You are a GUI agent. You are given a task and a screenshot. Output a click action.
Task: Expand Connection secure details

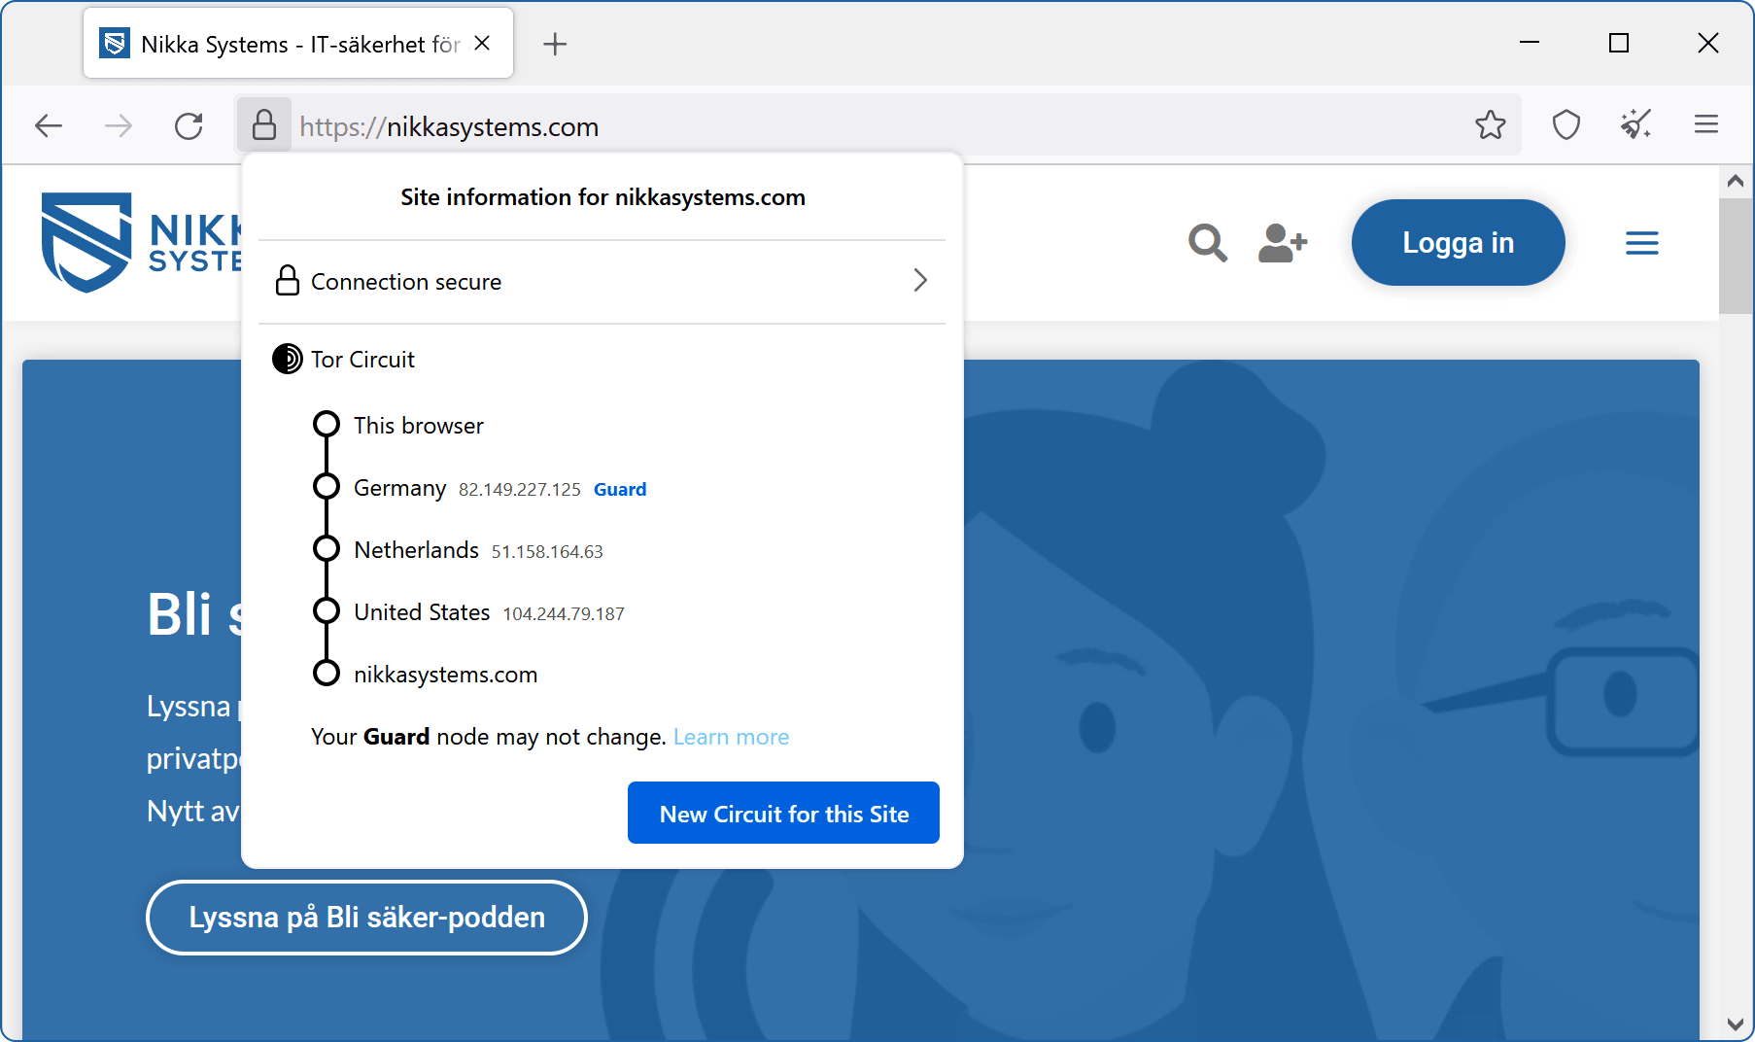tap(602, 281)
